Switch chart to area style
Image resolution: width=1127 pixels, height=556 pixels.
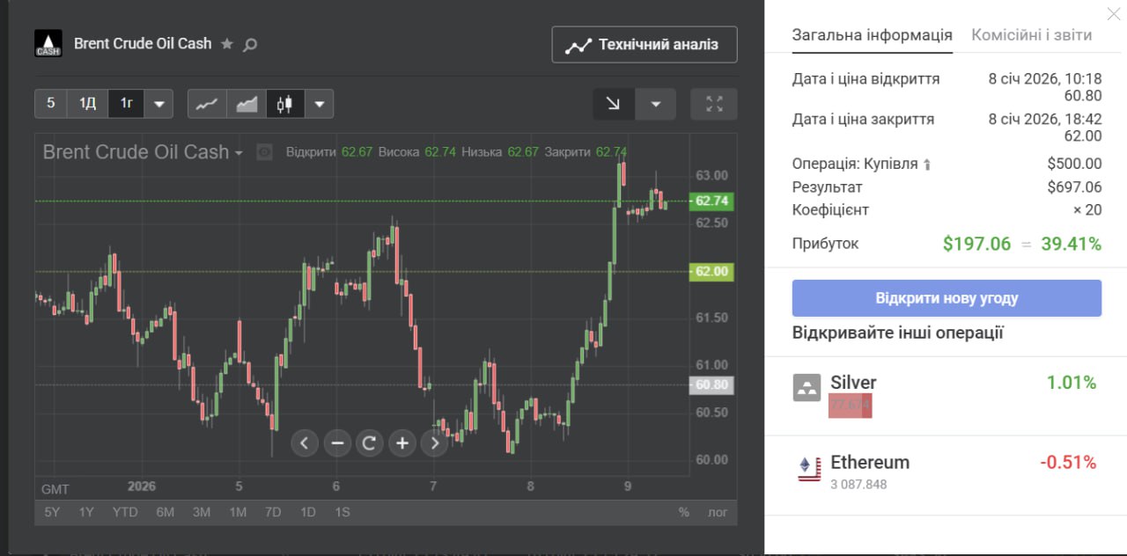click(247, 104)
